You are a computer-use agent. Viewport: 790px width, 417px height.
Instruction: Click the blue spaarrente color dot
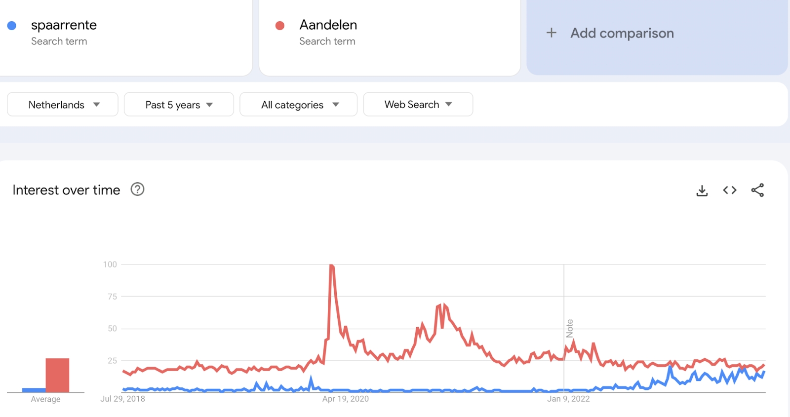[12, 26]
